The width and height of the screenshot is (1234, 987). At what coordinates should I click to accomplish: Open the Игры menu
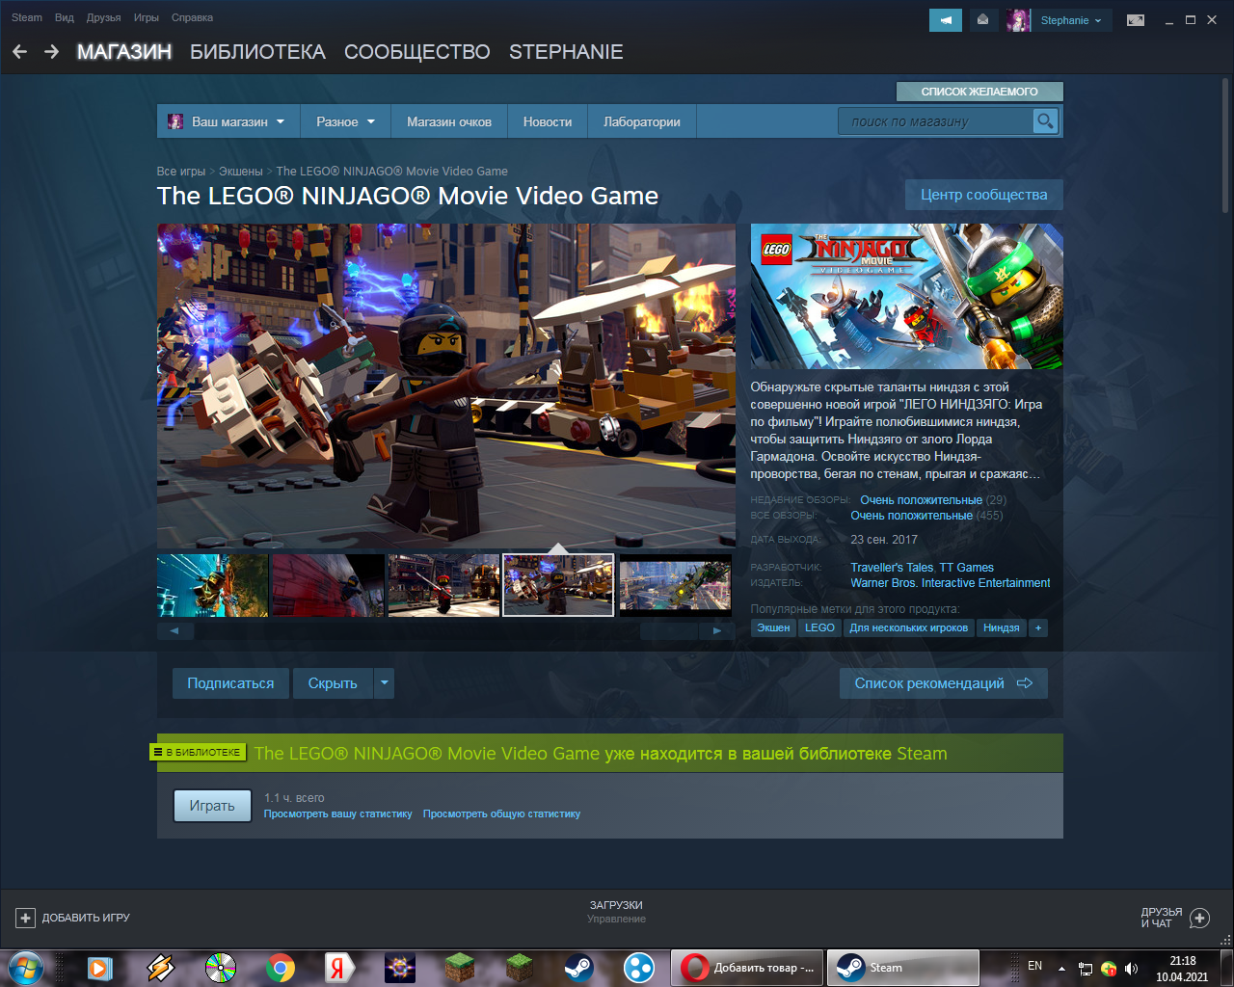pos(147,17)
